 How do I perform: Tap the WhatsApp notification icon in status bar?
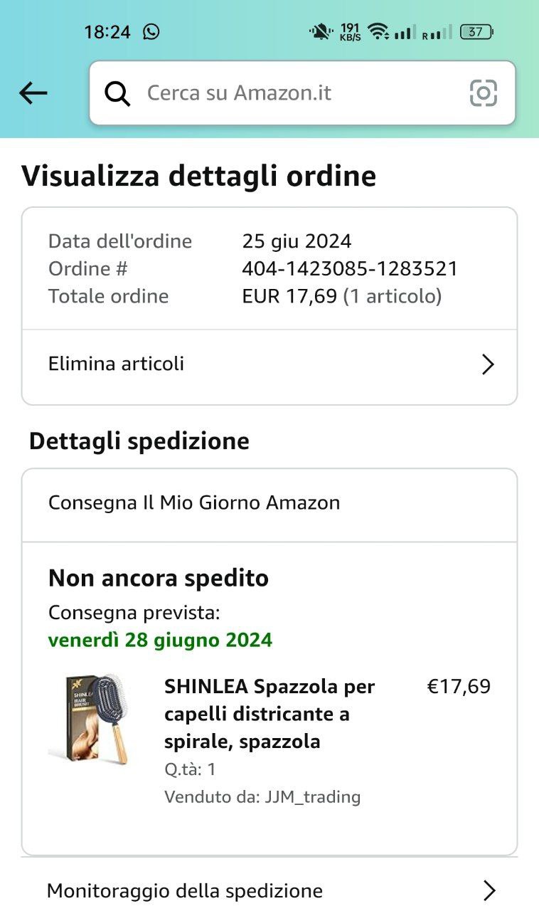(151, 31)
